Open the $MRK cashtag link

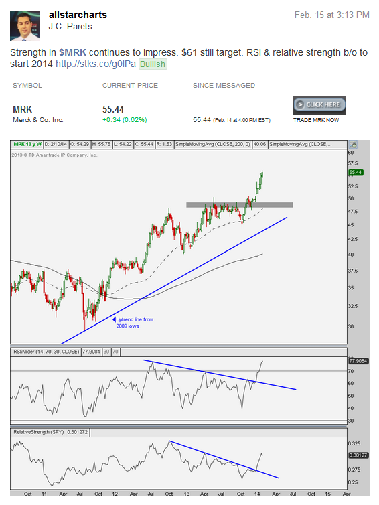pos(72,52)
